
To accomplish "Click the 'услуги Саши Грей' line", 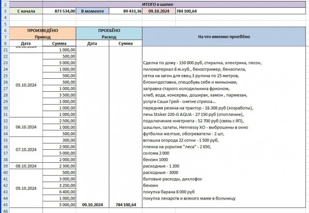I will 179,101.
